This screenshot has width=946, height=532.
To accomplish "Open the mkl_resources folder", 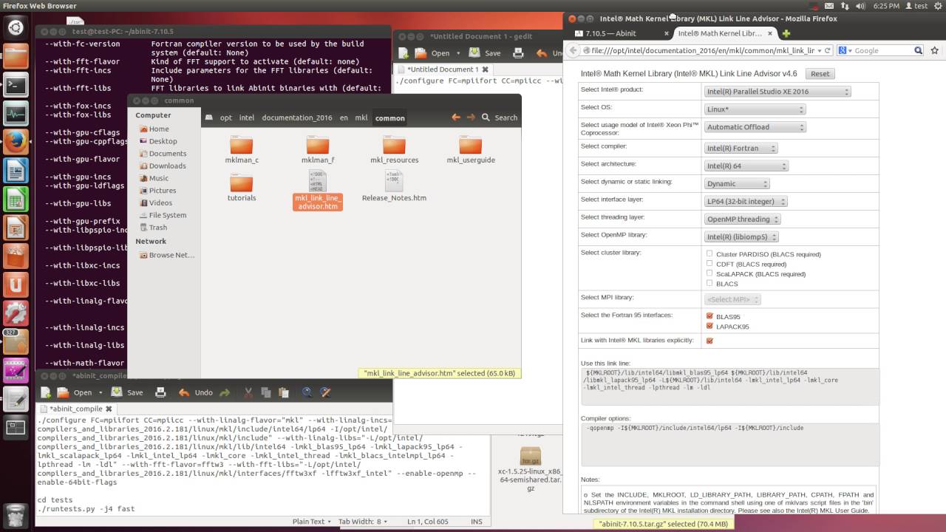I will [x=394, y=150].
